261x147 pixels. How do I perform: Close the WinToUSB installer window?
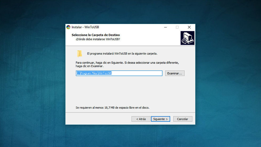189,27
